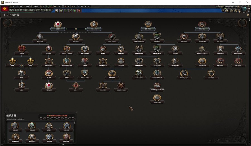Open the Recruit and Deploy toolbar button

43,10
